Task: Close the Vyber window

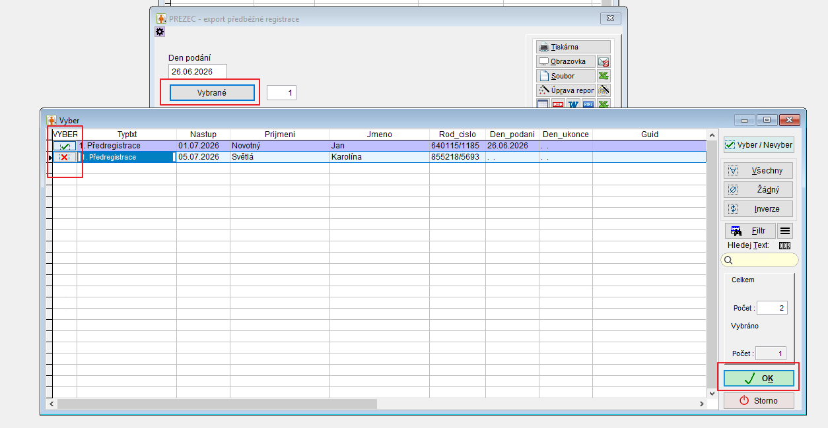Action: pyautogui.click(x=789, y=120)
